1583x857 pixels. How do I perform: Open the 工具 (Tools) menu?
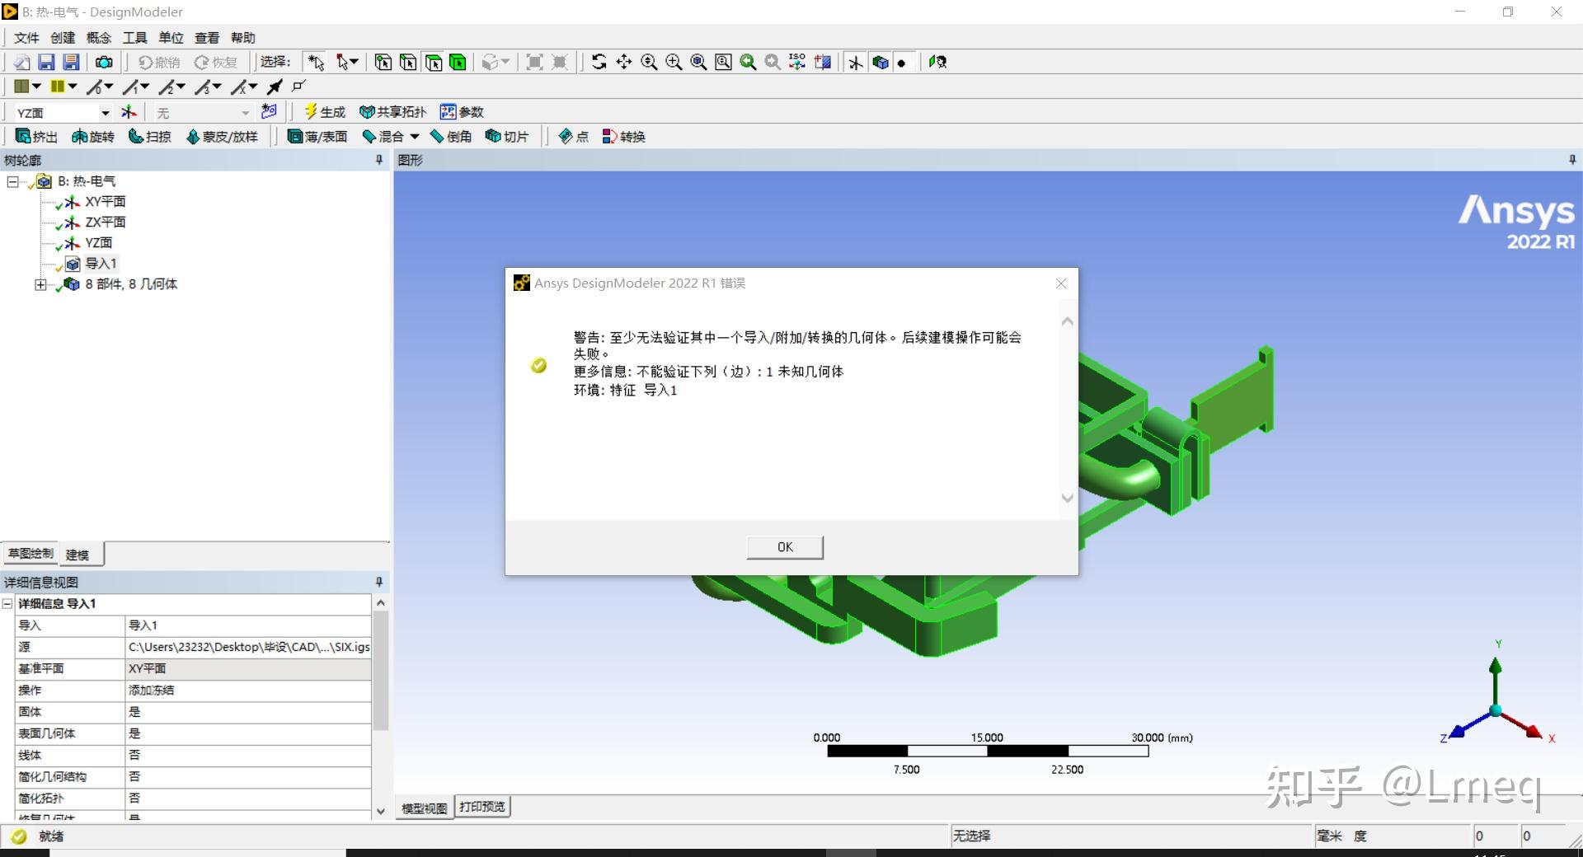click(135, 38)
